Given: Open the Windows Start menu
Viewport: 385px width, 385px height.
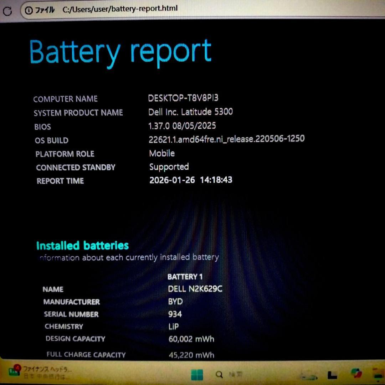Looking at the screenshot, I should point(197,375).
